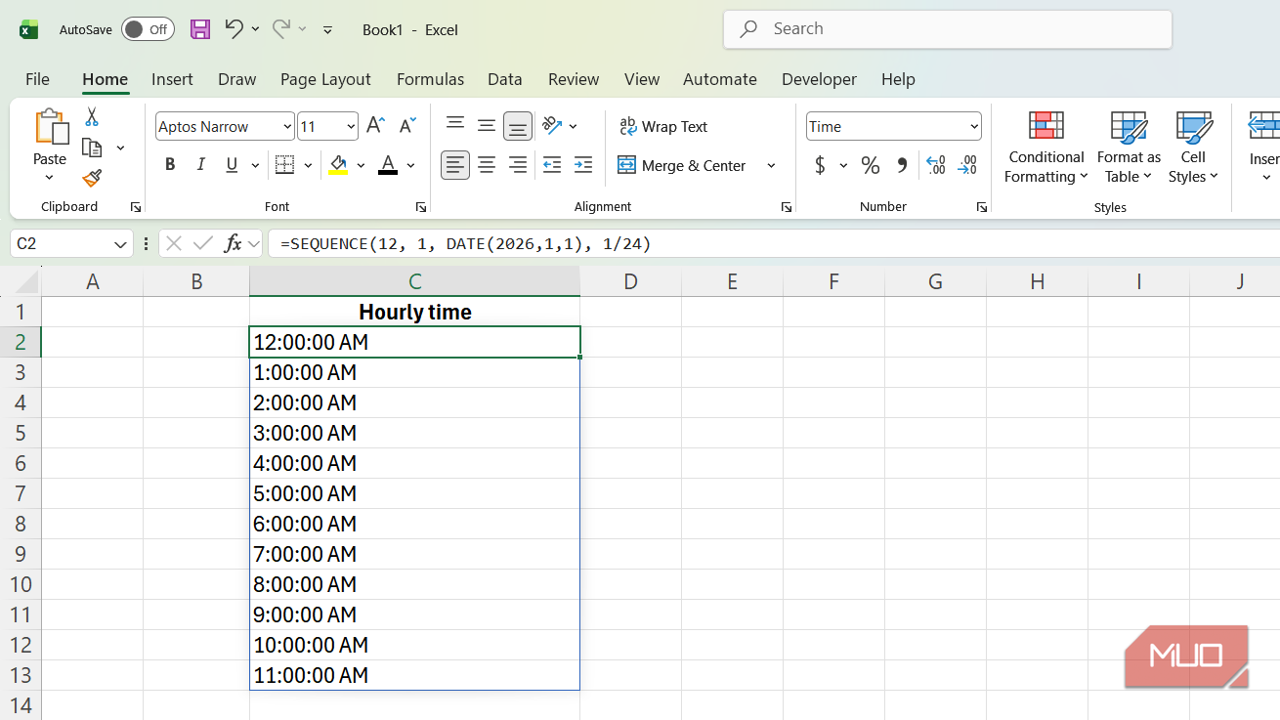
Task: Switch to the Formulas tab
Action: (430, 79)
